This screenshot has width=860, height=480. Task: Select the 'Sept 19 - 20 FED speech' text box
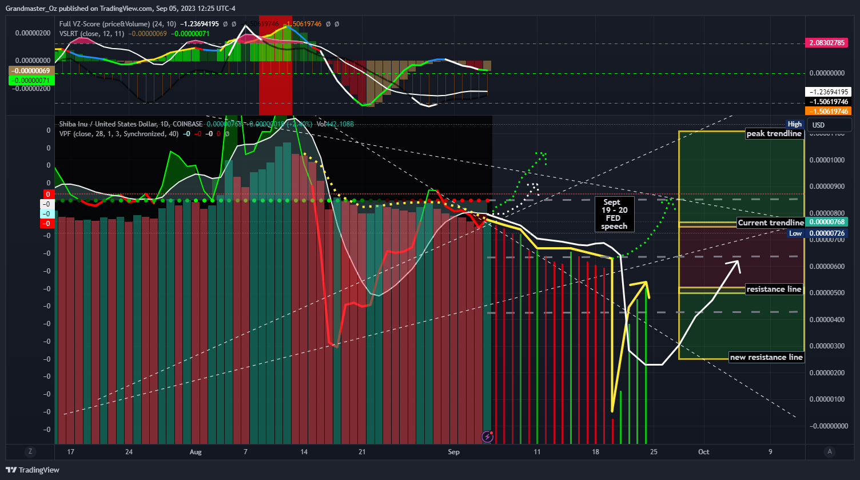[615, 214]
